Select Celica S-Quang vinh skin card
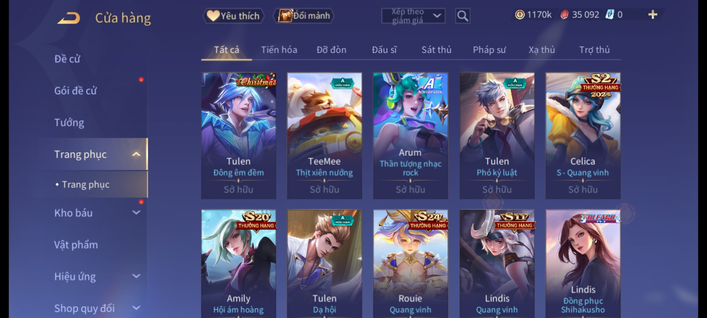 click(x=583, y=136)
